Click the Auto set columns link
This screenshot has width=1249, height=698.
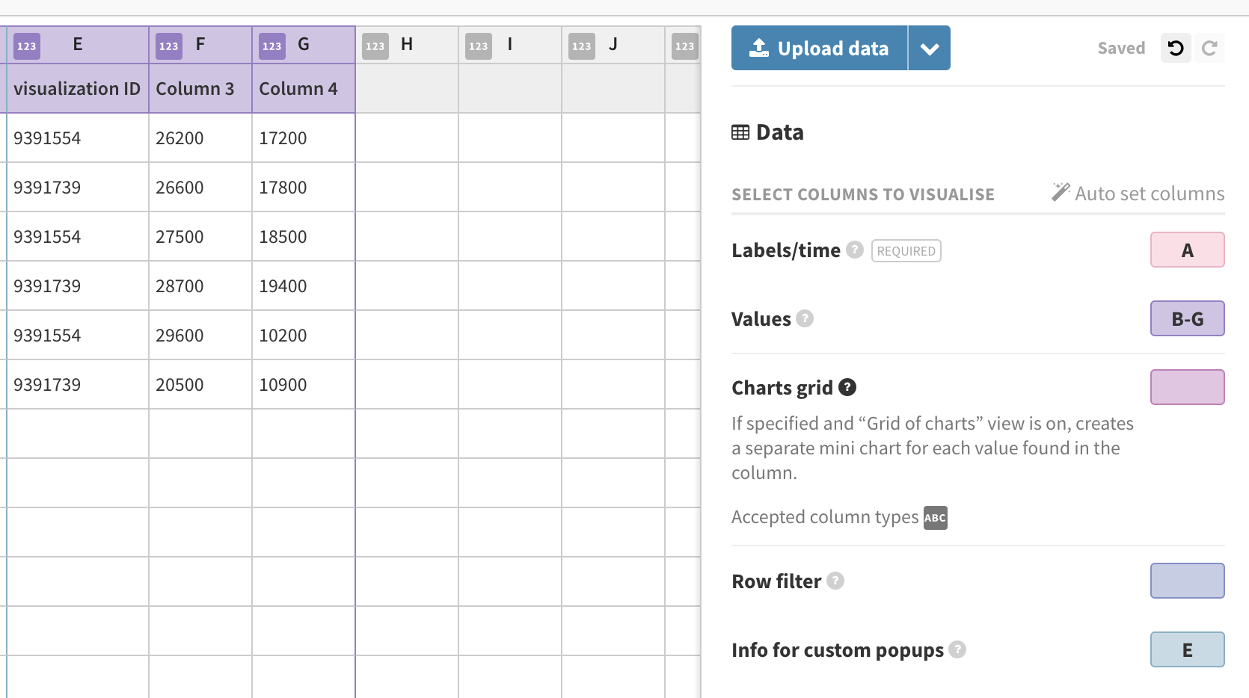pyautogui.click(x=1149, y=193)
